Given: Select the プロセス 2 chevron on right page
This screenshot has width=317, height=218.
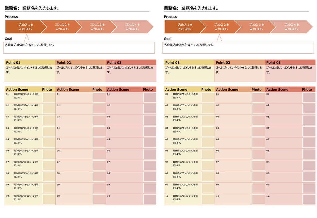Looking at the screenshot, I should [x=221, y=27].
